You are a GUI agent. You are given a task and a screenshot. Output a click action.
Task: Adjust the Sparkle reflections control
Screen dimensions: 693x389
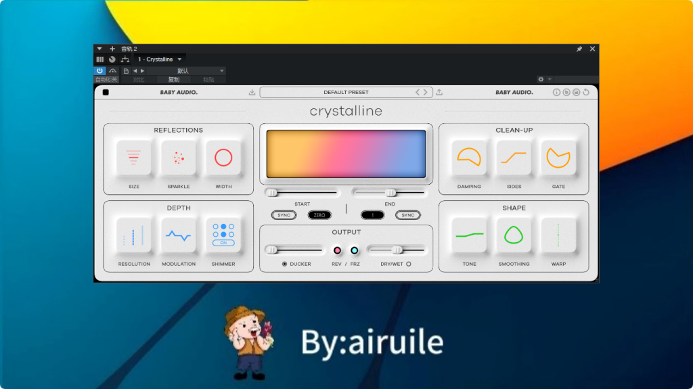pos(179,158)
